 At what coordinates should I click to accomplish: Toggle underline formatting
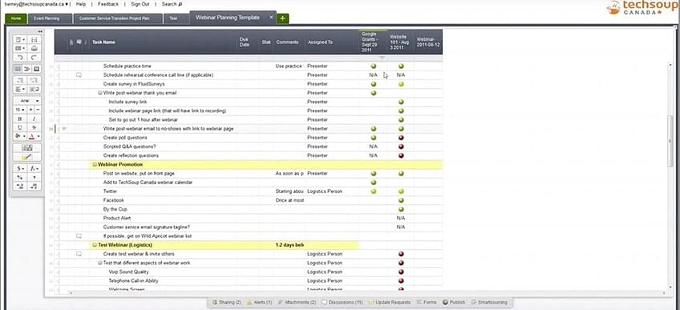(19, 127)
